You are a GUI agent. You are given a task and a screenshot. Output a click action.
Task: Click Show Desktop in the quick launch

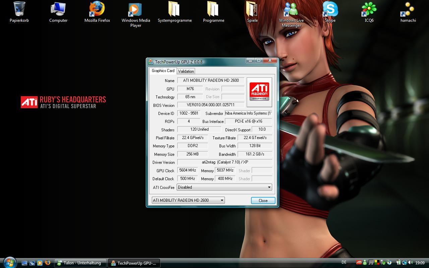(24, 263)
